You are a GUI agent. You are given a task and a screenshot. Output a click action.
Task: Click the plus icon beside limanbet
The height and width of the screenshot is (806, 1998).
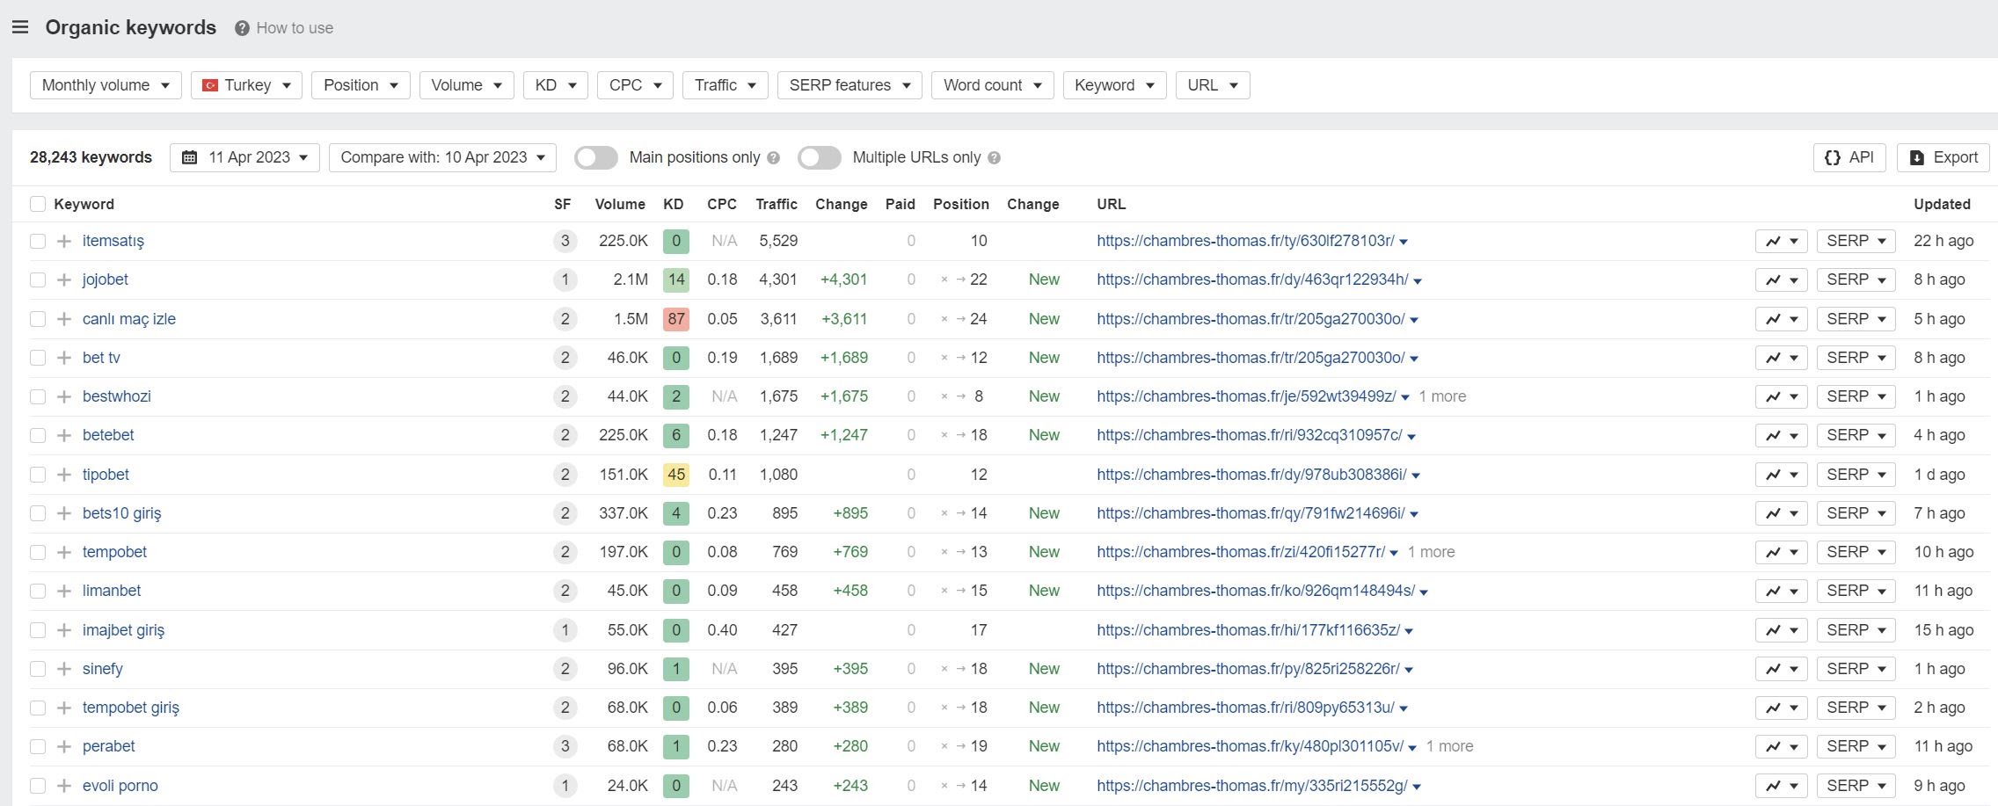63,591
